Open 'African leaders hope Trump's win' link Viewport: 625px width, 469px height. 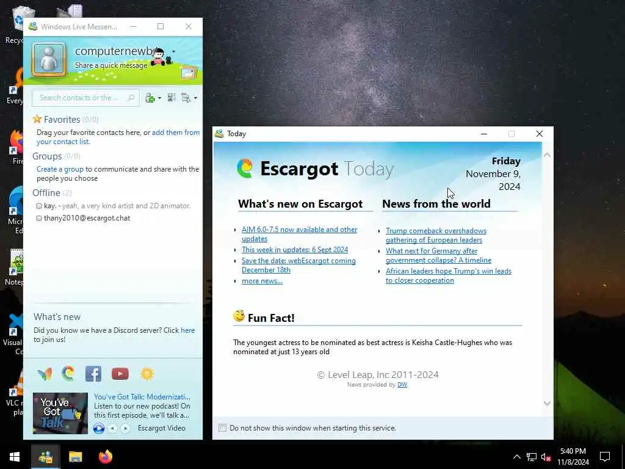coord(449,275)
